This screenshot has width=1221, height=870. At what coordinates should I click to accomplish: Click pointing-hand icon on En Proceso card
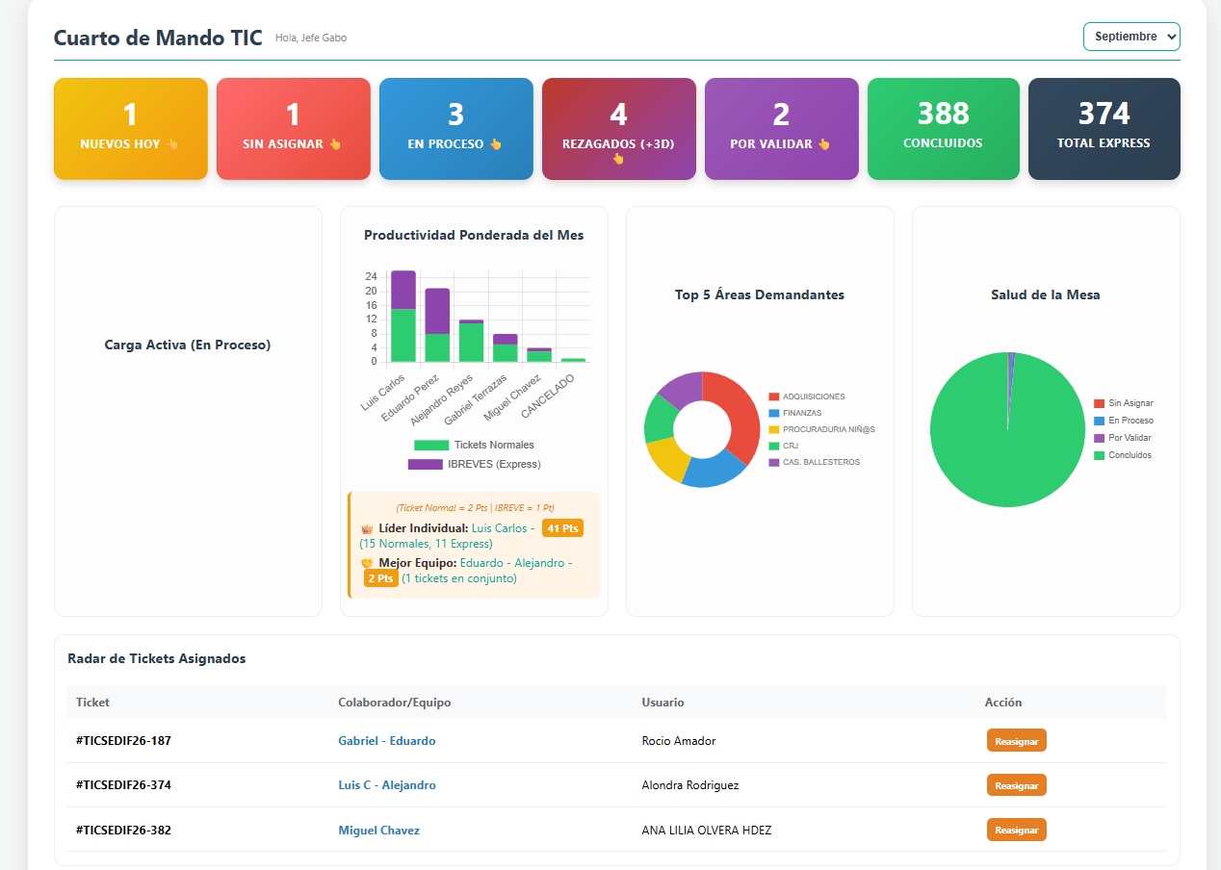pyautogui.click(x=496, y=144)
